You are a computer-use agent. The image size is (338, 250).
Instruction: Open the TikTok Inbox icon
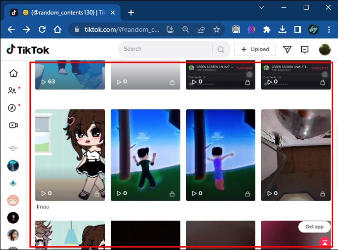click(x=304, y=50)
